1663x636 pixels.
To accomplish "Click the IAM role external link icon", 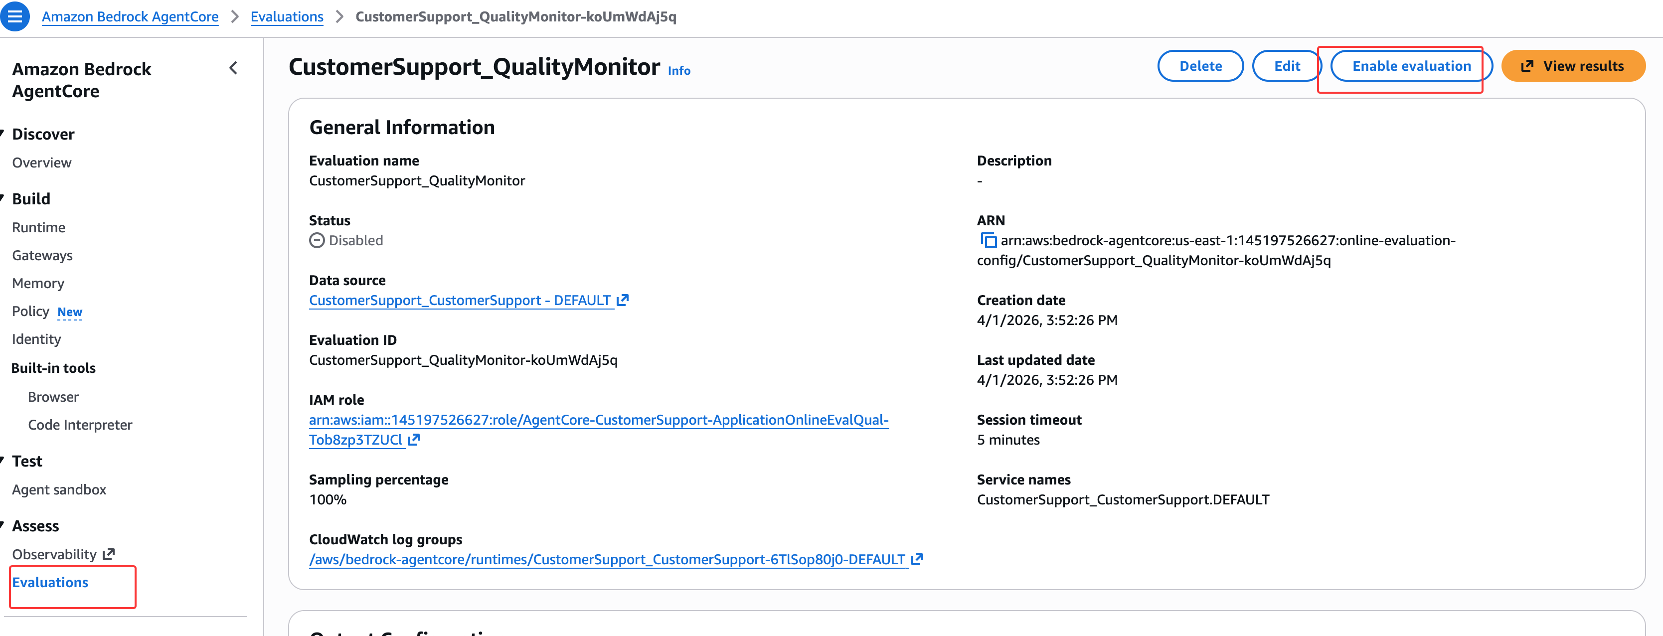I will coord(414,440).
